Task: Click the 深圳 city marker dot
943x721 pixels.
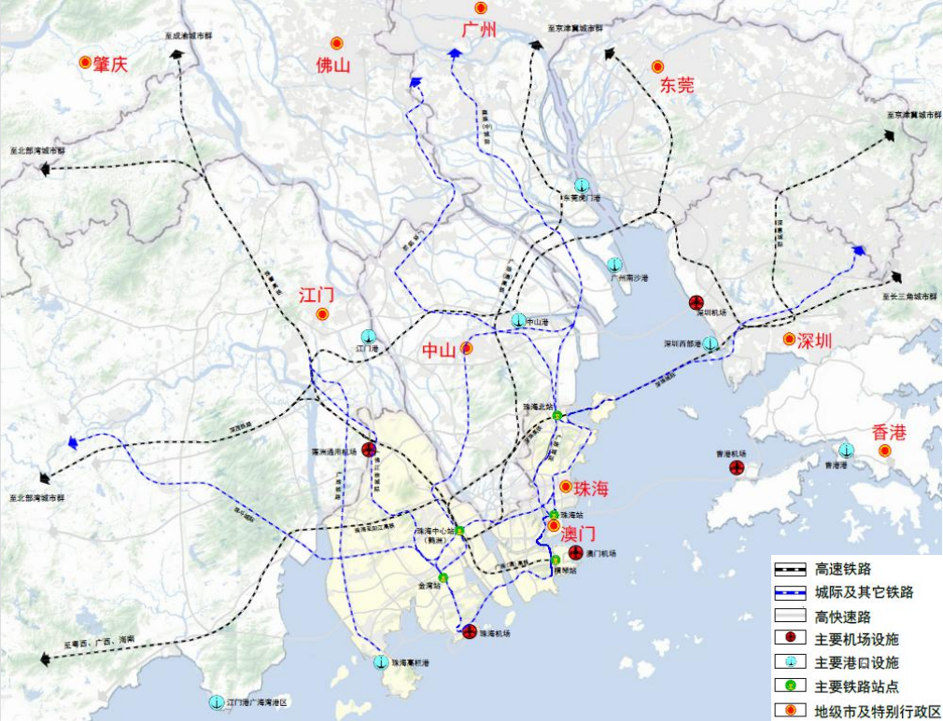Action: pyautogui.click(x=789, y=340)
